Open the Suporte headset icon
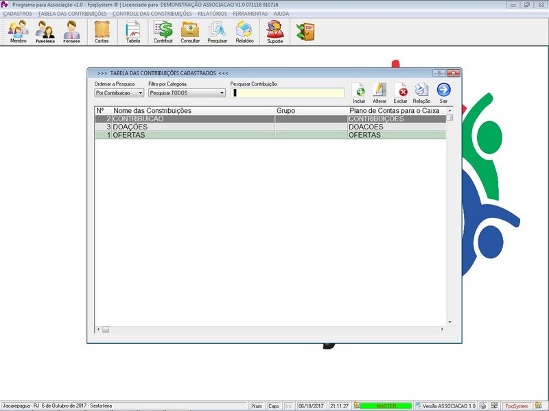The image size is (549, 411). pos(275,32)
